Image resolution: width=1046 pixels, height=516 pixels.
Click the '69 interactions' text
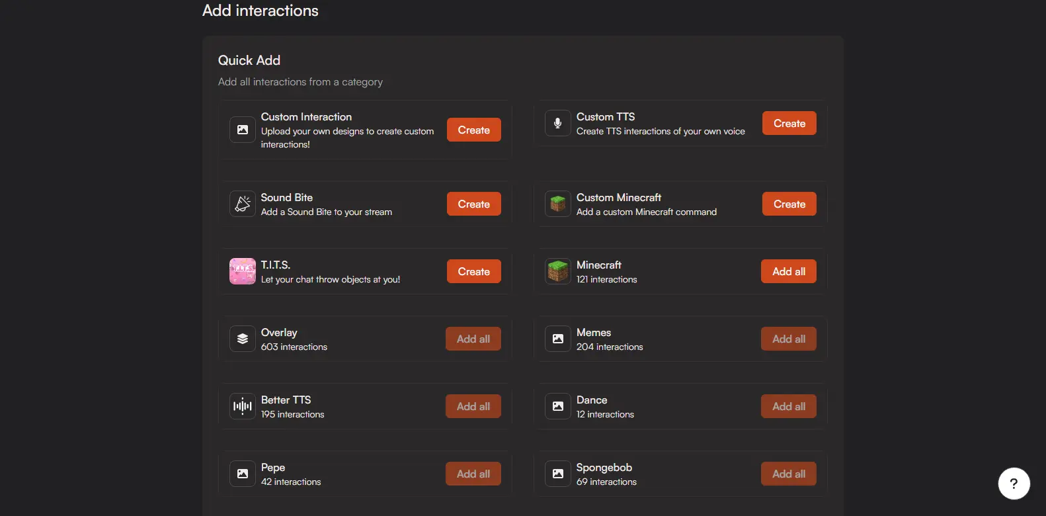(606, 482)
